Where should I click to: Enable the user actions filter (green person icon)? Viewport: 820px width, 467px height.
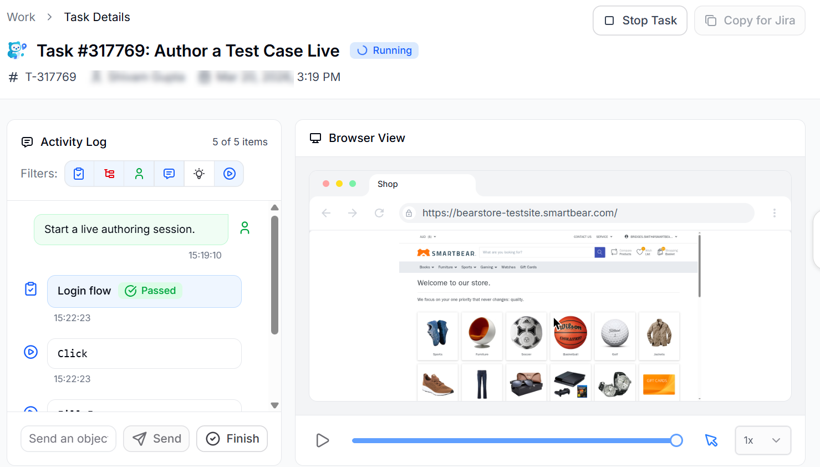[x=139, y=174]
